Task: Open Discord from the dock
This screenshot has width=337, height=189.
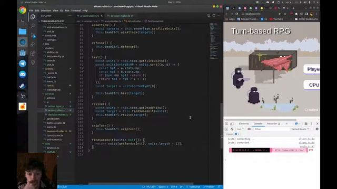Action: (23, 75)
